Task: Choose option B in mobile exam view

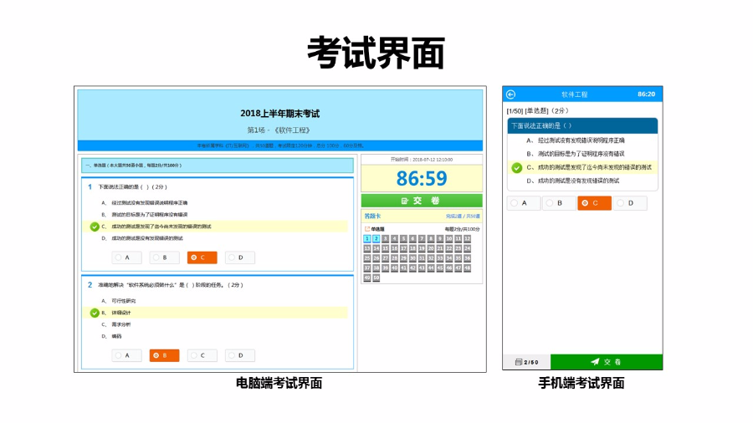Action: click(559, 203)
